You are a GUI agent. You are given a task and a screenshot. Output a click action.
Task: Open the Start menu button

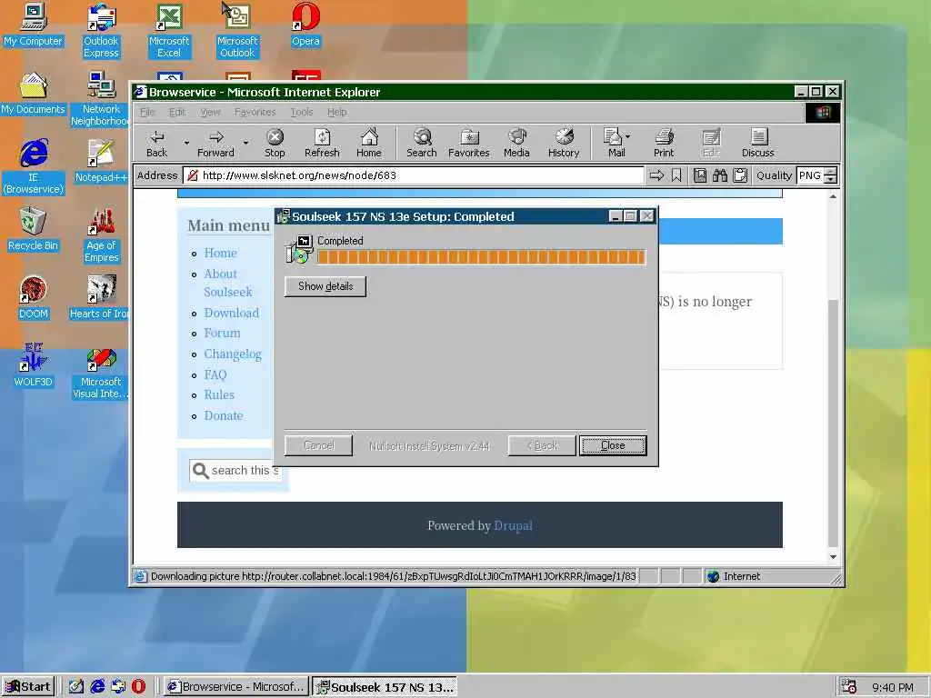(x=28, y=687)
